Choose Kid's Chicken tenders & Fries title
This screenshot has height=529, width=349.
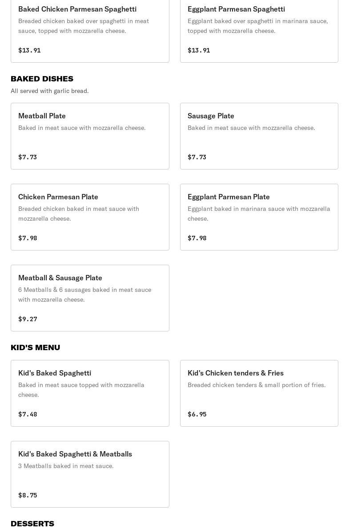236,373
